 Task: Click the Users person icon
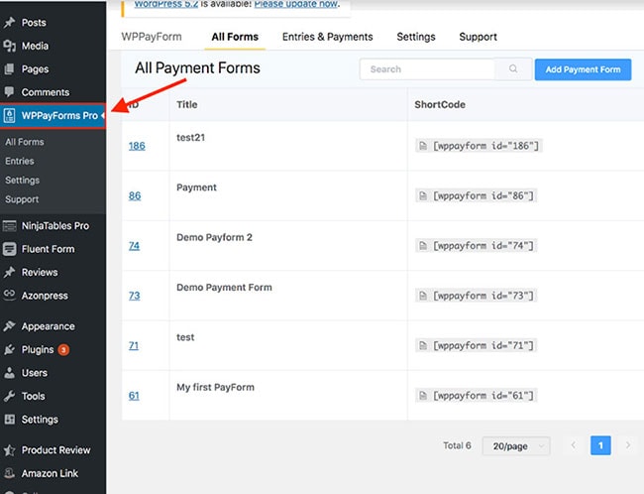tap(9, 373)
